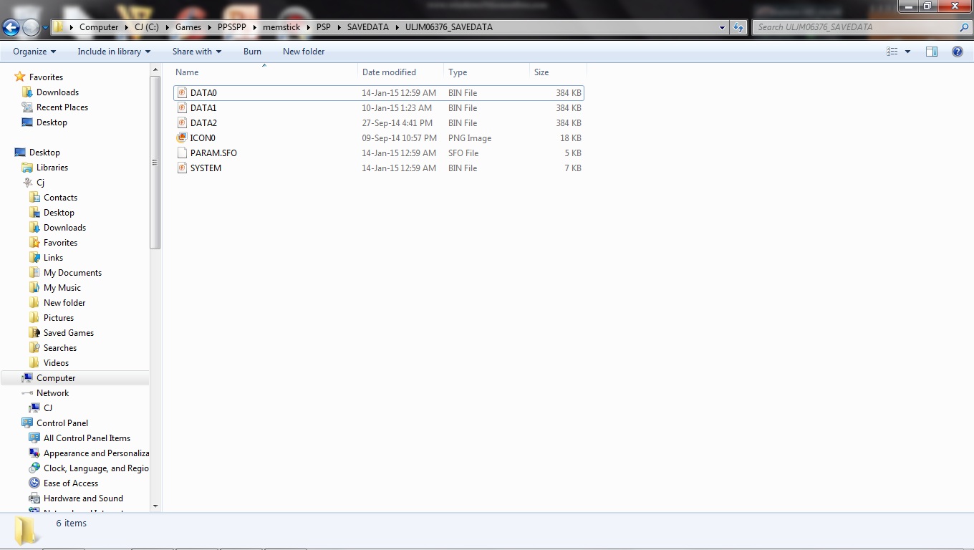
Task: Click the navigation pane scroll down arrow
Action: (155, 506)
